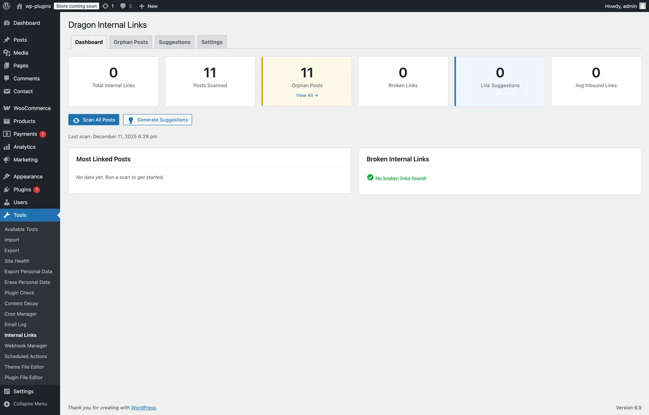The image size is (649, 415).
Task: Click the admin avatar thumbnail
Action: [x=643, y=6]
